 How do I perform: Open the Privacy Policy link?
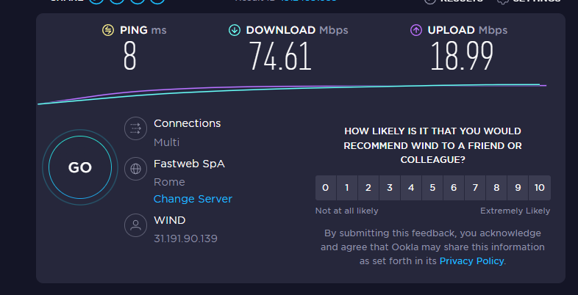pyautogui.click(x=471, y=261)
